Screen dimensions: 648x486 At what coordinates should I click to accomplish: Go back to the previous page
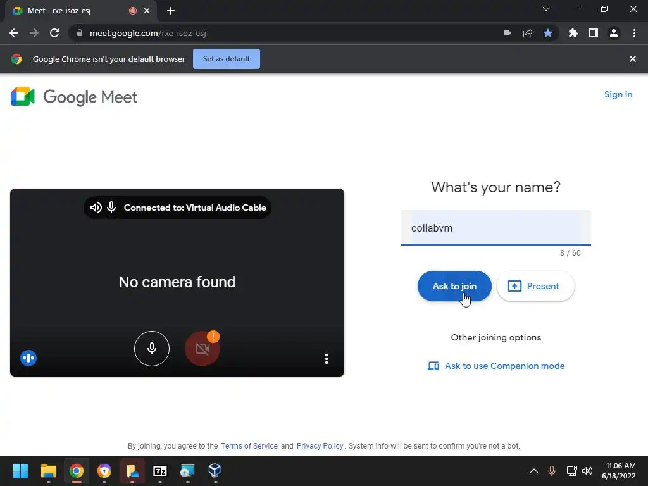14,33
